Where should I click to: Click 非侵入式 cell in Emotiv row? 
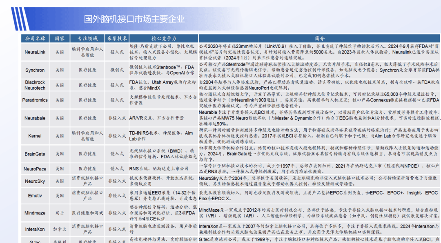(117, 196)
